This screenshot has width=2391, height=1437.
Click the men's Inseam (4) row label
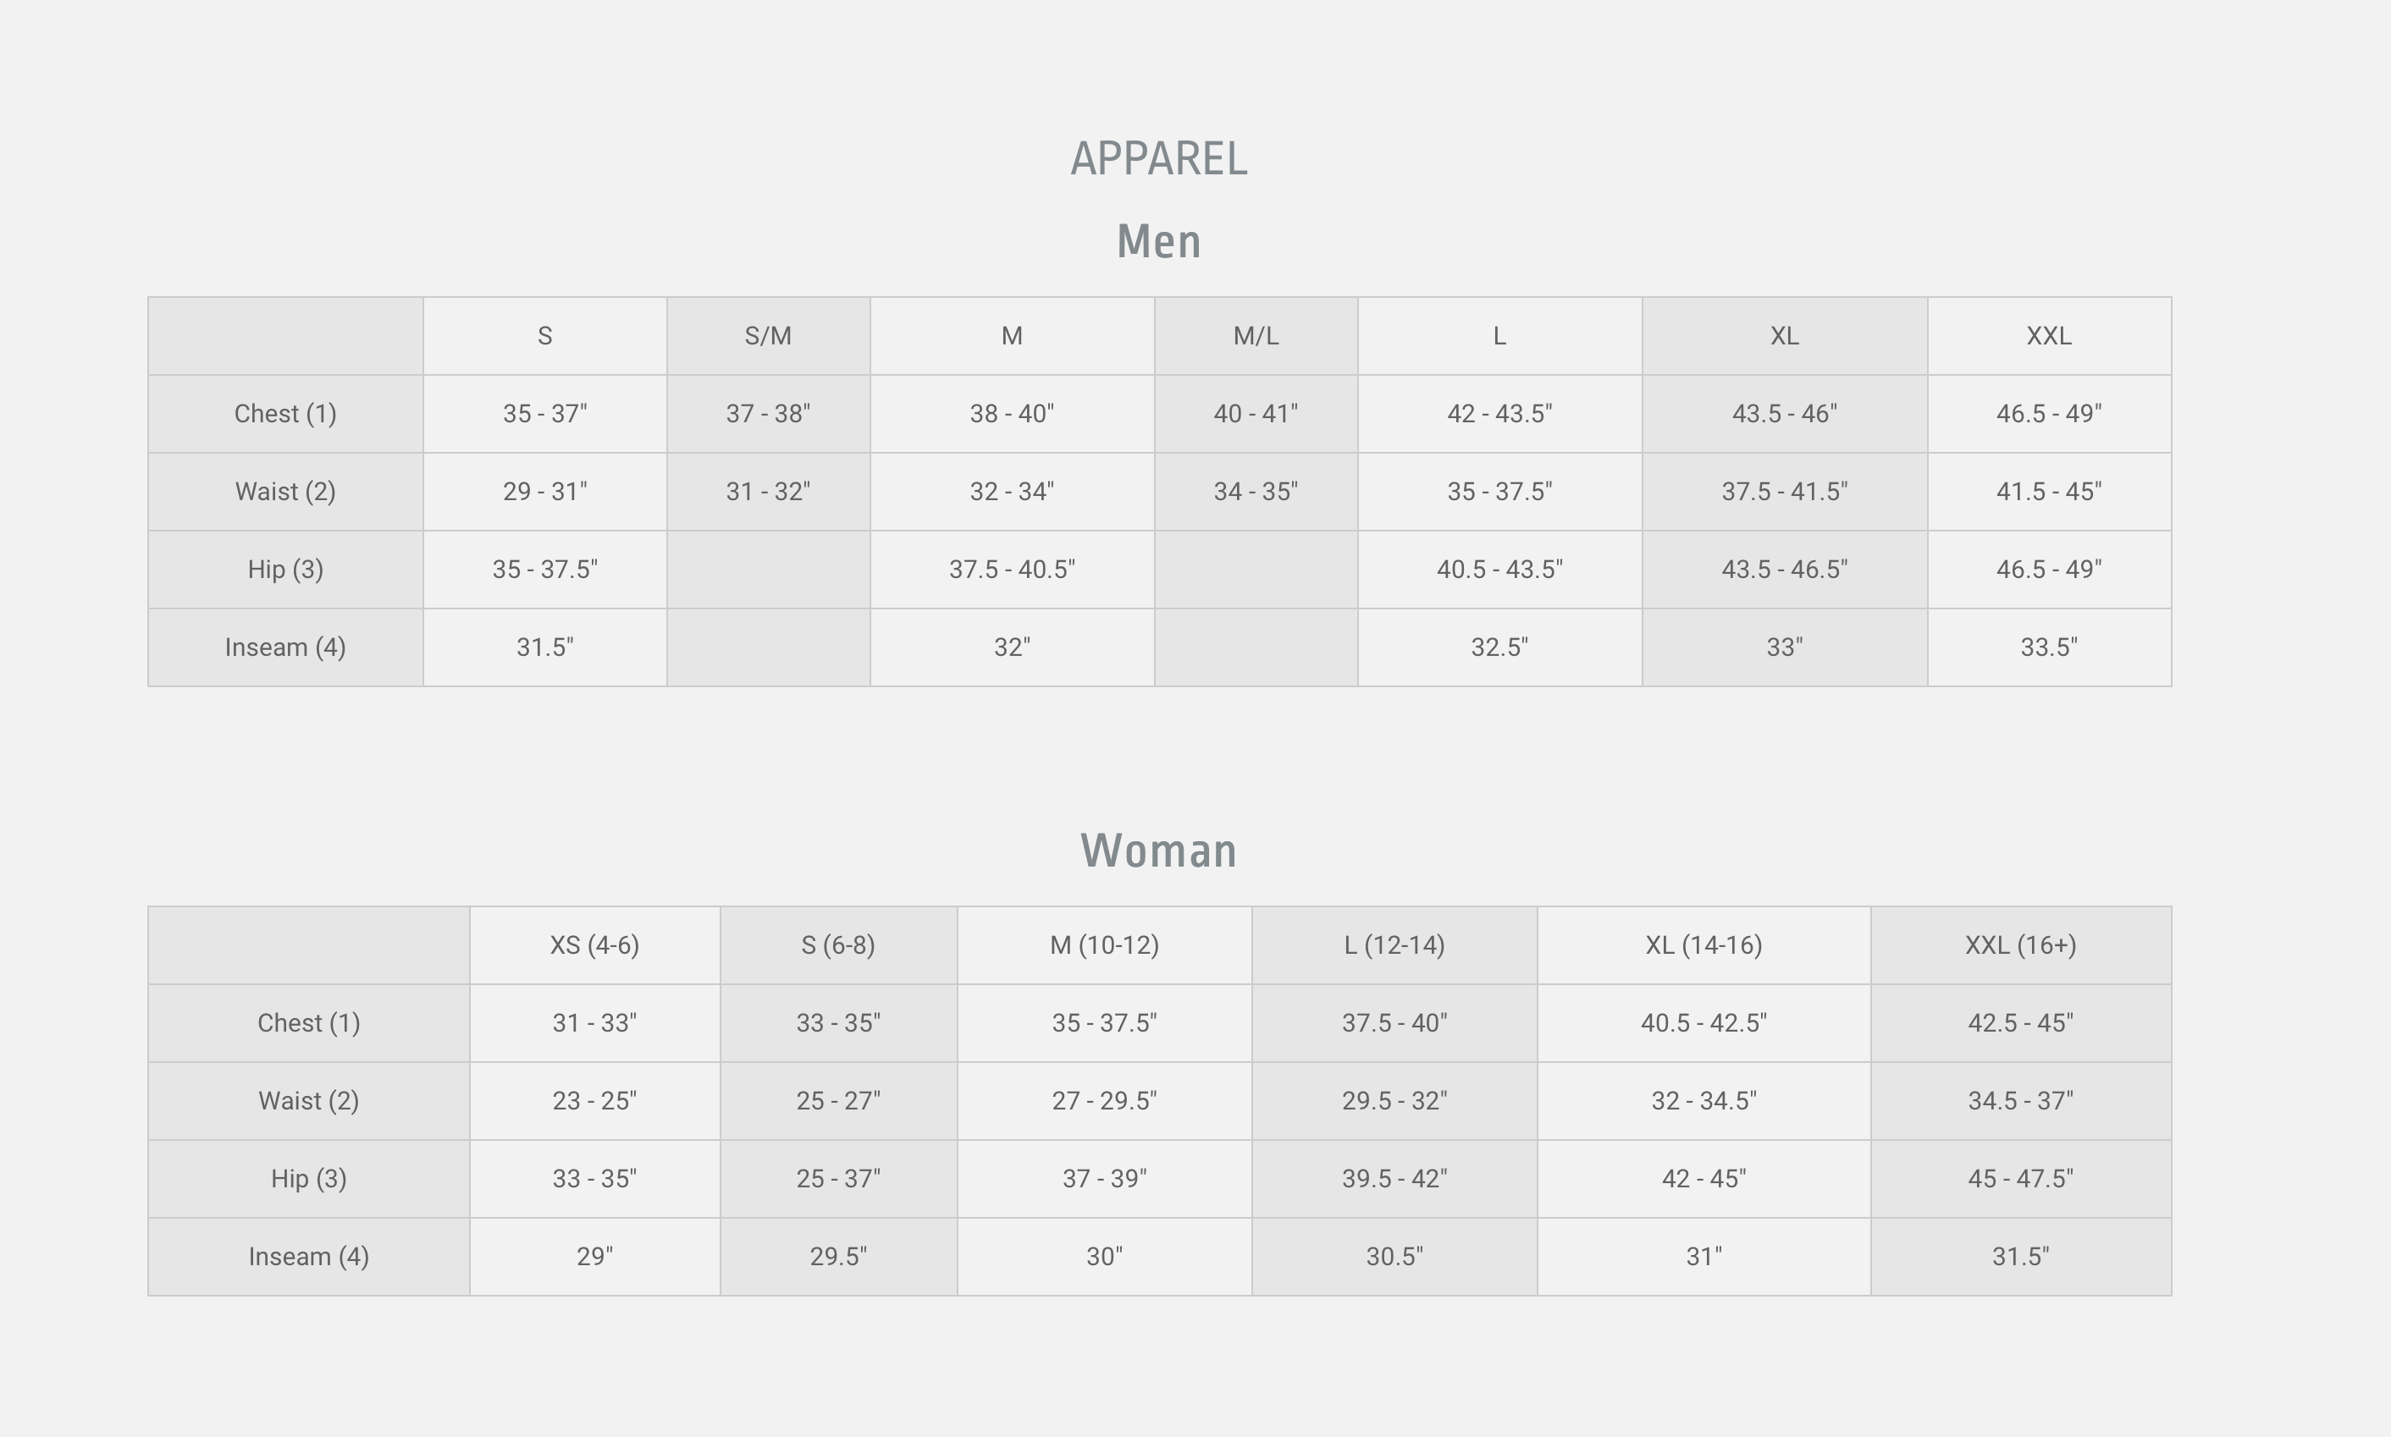[284, 647]
